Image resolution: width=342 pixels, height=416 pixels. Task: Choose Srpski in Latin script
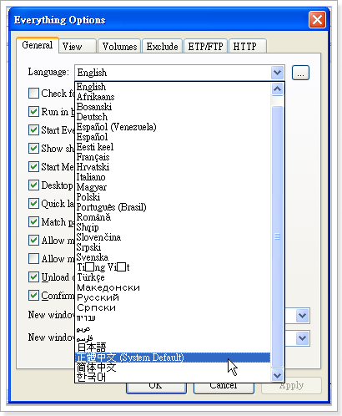(x=173, y=247)
